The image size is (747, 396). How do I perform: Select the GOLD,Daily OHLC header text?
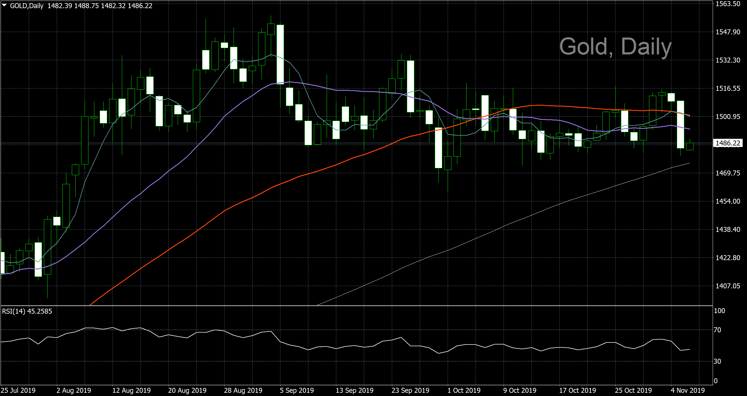click(81, 6)
